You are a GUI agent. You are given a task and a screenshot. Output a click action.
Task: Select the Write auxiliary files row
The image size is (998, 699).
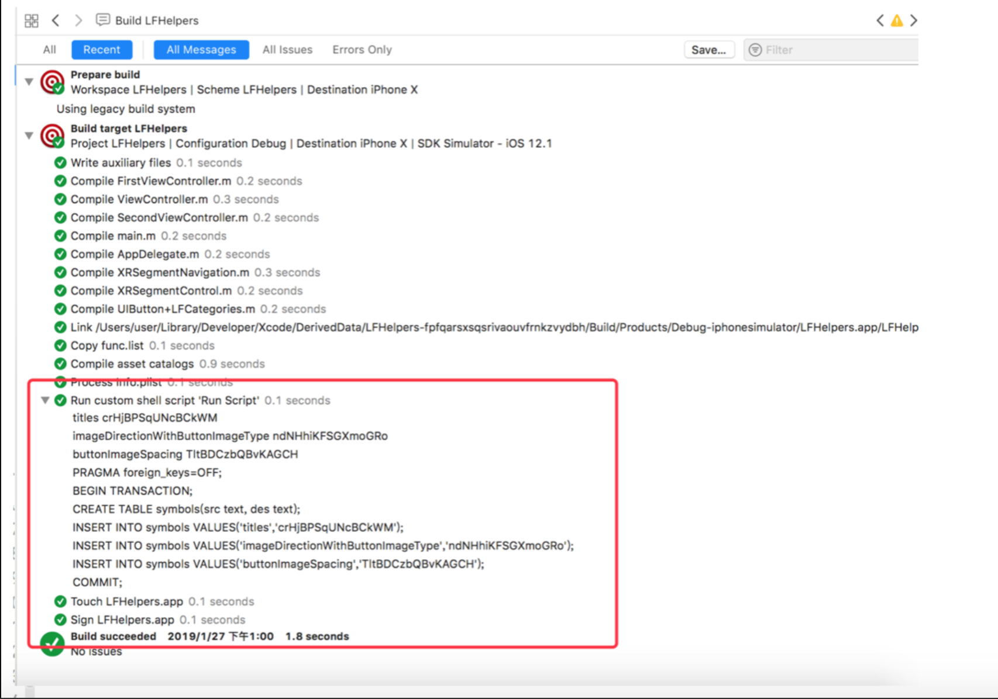pyautogui.click(x=156, y=162)
